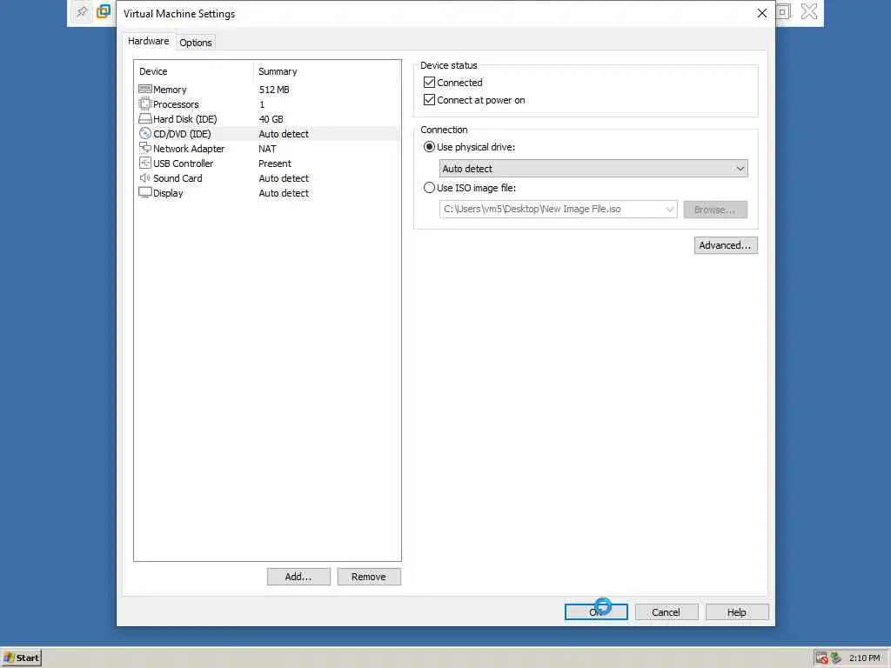Click the Cancel button
891x668 pixels.
click(666, 611)
